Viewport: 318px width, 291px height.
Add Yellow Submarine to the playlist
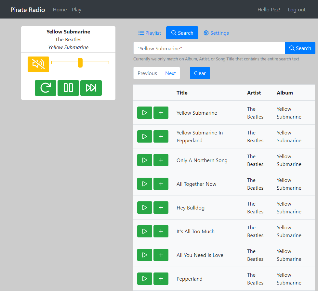click(x=161, y=113)
